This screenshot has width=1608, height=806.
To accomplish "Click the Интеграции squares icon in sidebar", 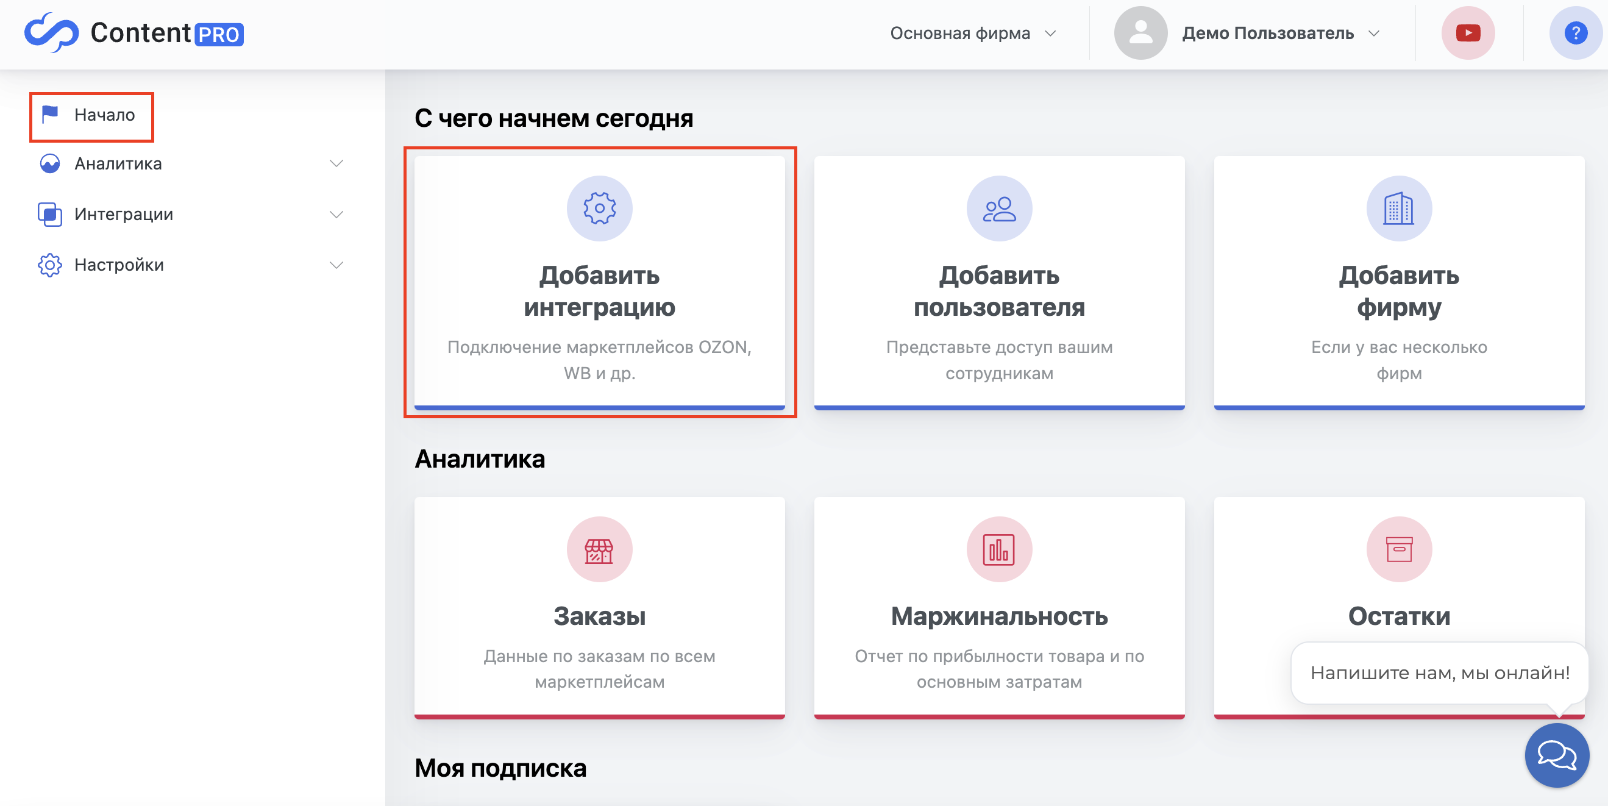I will click(x=50, y=214).
